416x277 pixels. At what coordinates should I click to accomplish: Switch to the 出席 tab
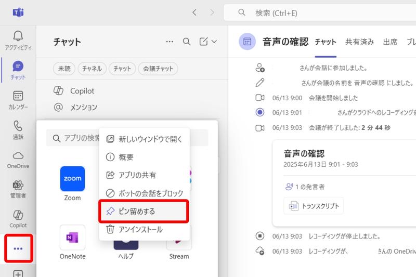pos(390,42)
